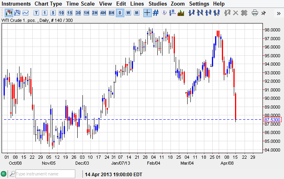Screen dimensions: 284x179
Task: Select the Daily (D) timeframe button
Action: pos(120,13)
